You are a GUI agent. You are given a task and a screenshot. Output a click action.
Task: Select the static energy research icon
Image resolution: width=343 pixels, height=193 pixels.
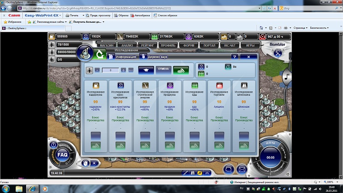[145, 85]
